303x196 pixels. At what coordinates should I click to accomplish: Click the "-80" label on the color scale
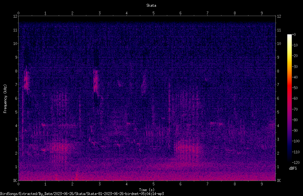click(295, 120)
